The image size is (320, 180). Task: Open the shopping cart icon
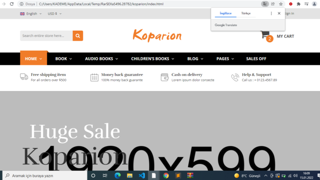(x=265, y=35)
